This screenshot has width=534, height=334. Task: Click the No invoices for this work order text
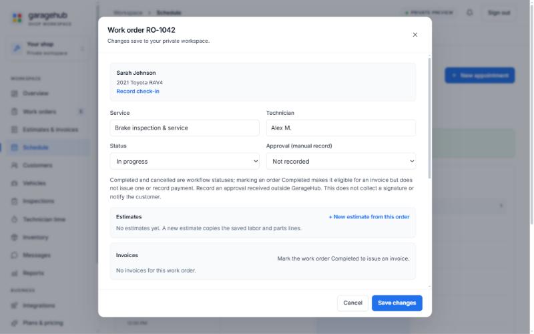156,271
